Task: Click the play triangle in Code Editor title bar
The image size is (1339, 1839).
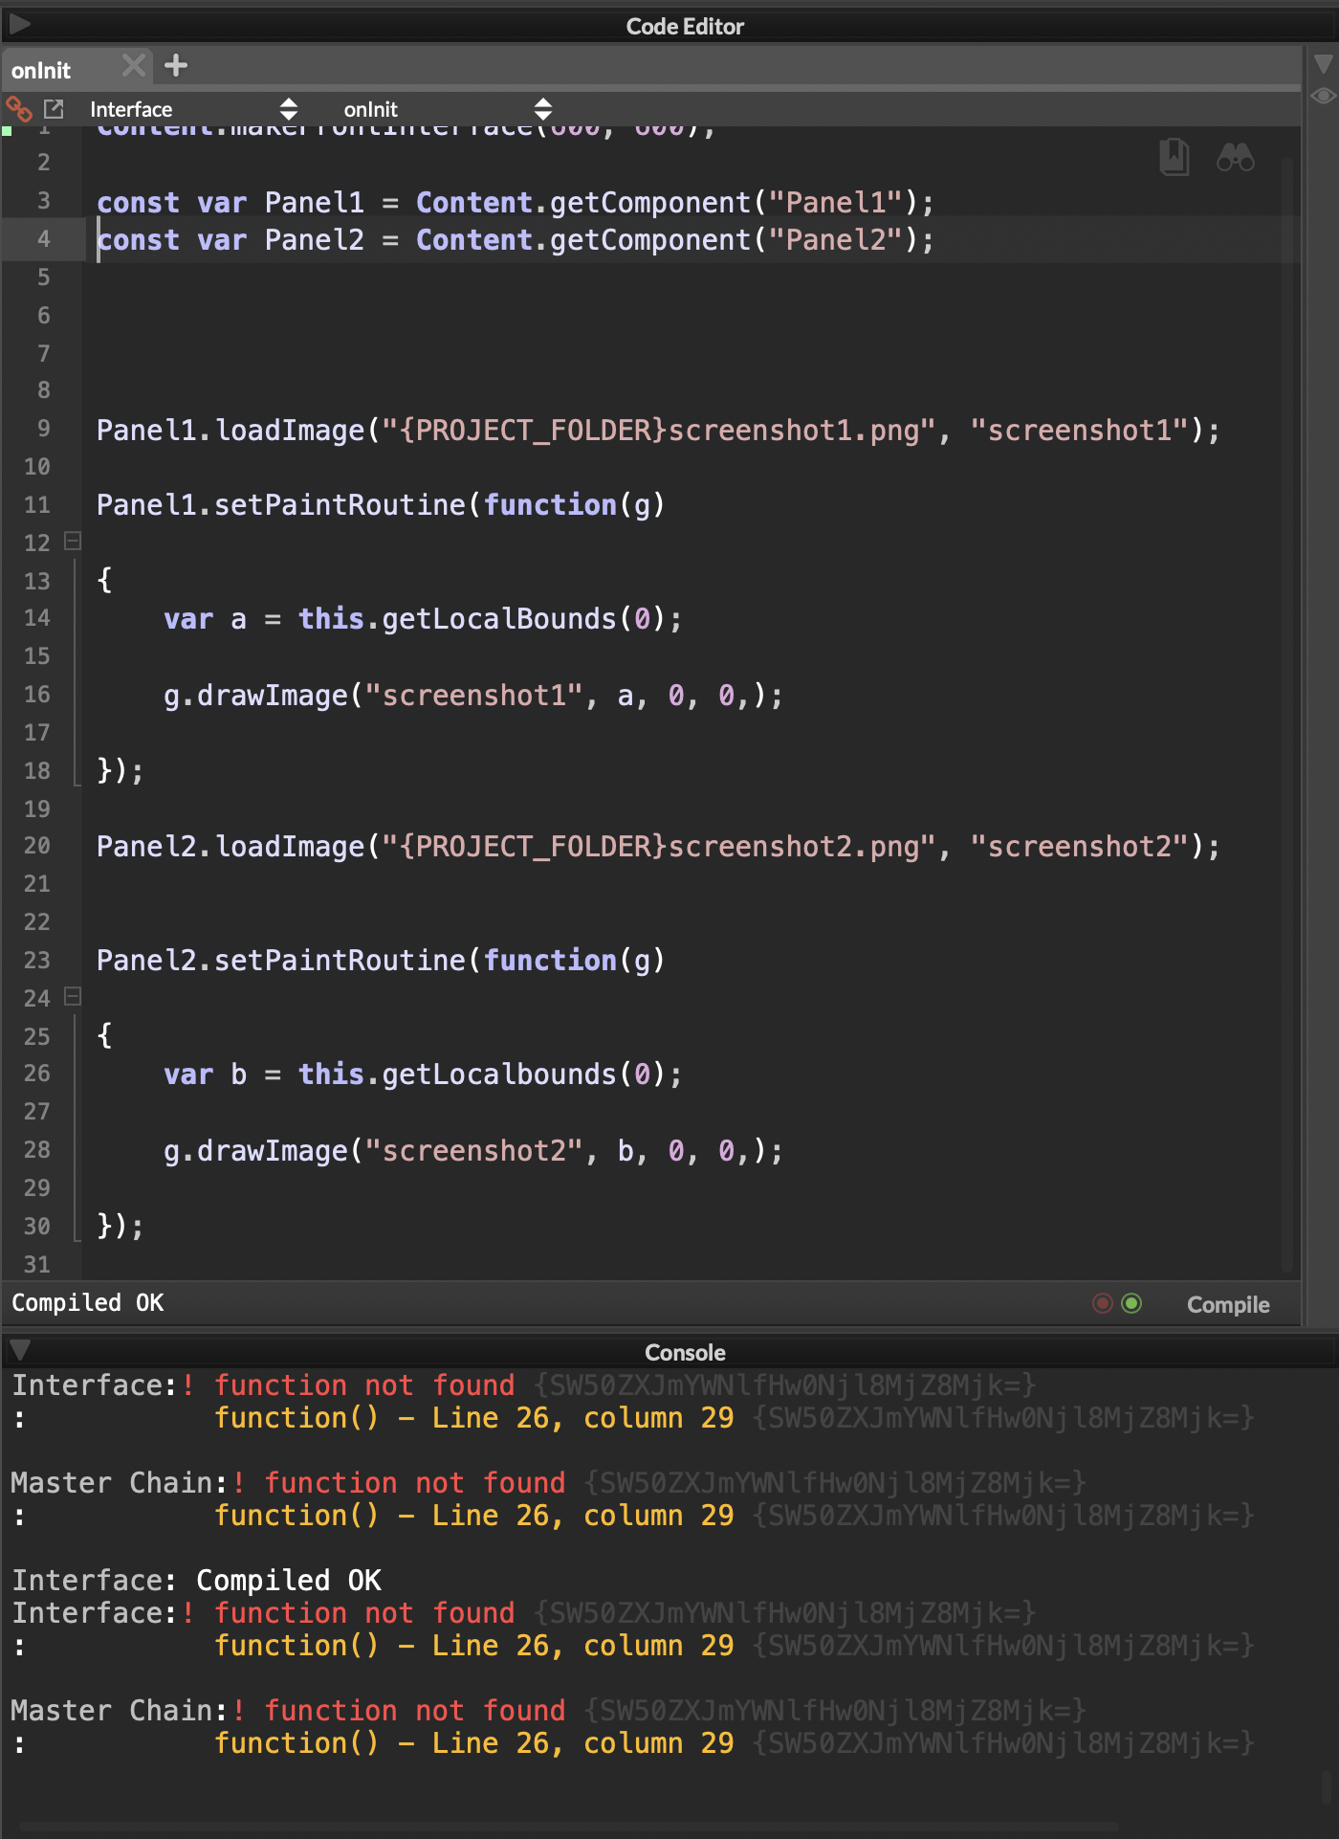Action: (x=19, y=23)
